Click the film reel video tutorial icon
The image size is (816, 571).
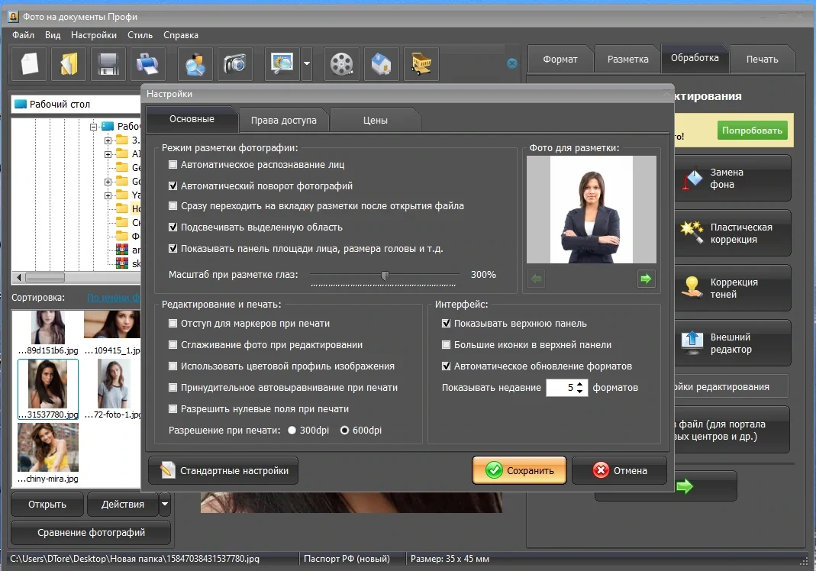pos(341,64)
